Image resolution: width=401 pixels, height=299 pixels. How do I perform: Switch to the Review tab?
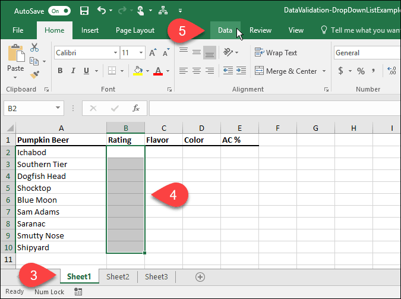point(260,30)
